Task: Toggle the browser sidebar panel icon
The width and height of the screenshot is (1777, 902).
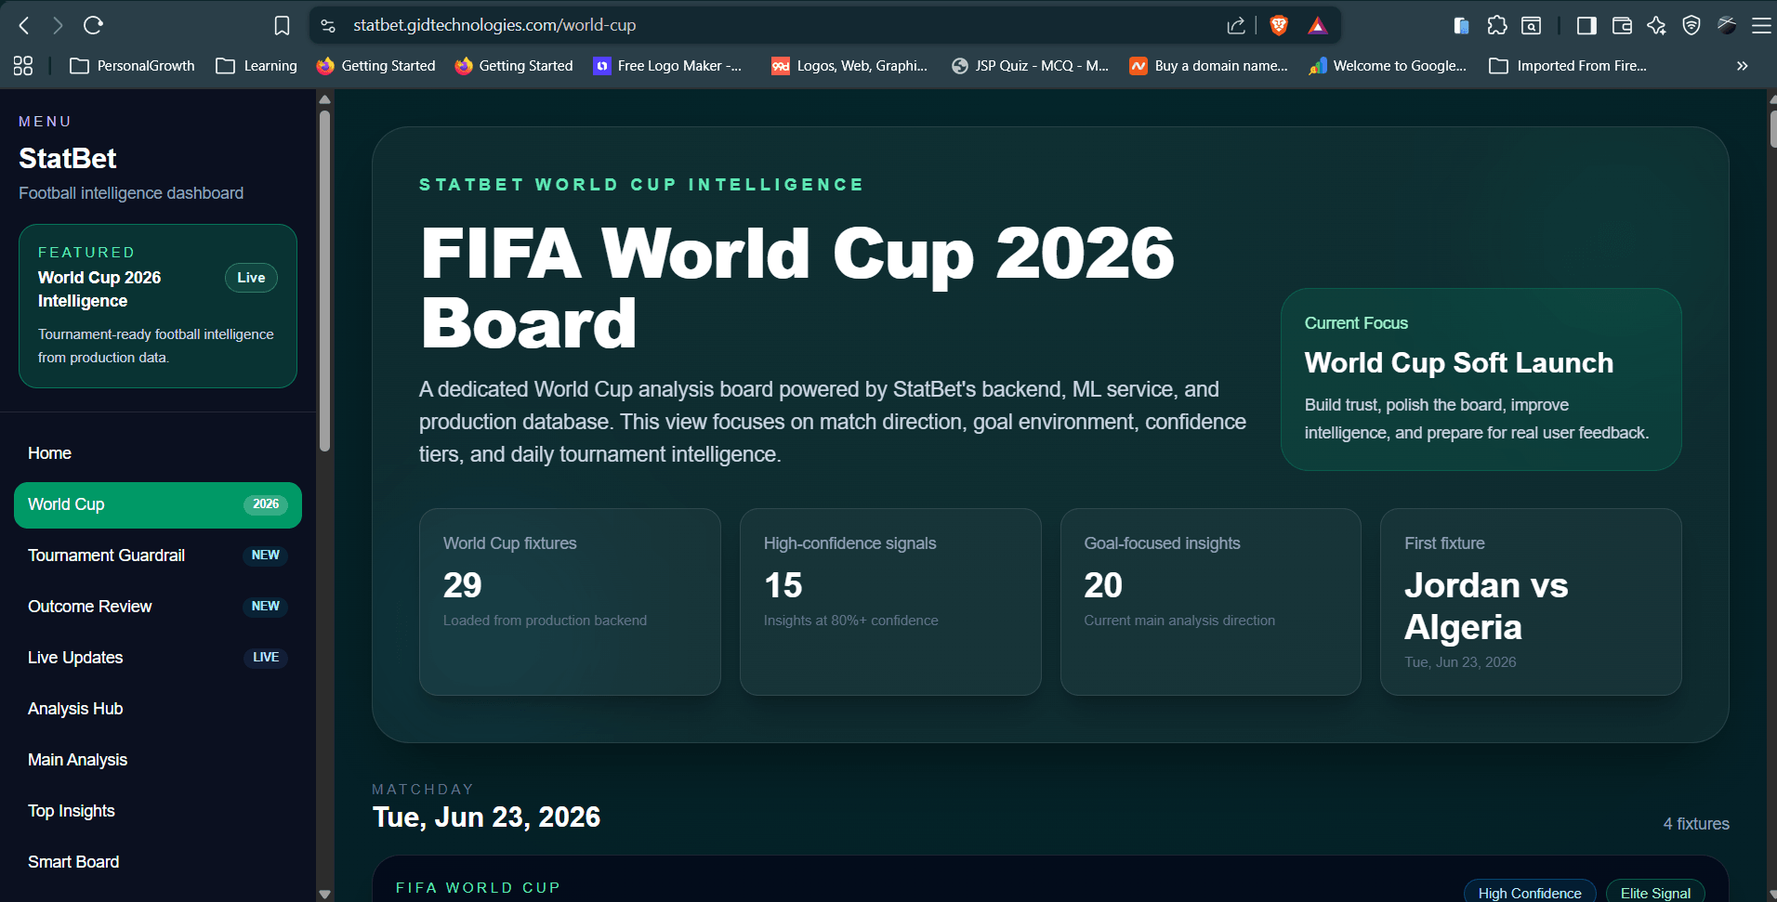Action: coord(1586,25)
